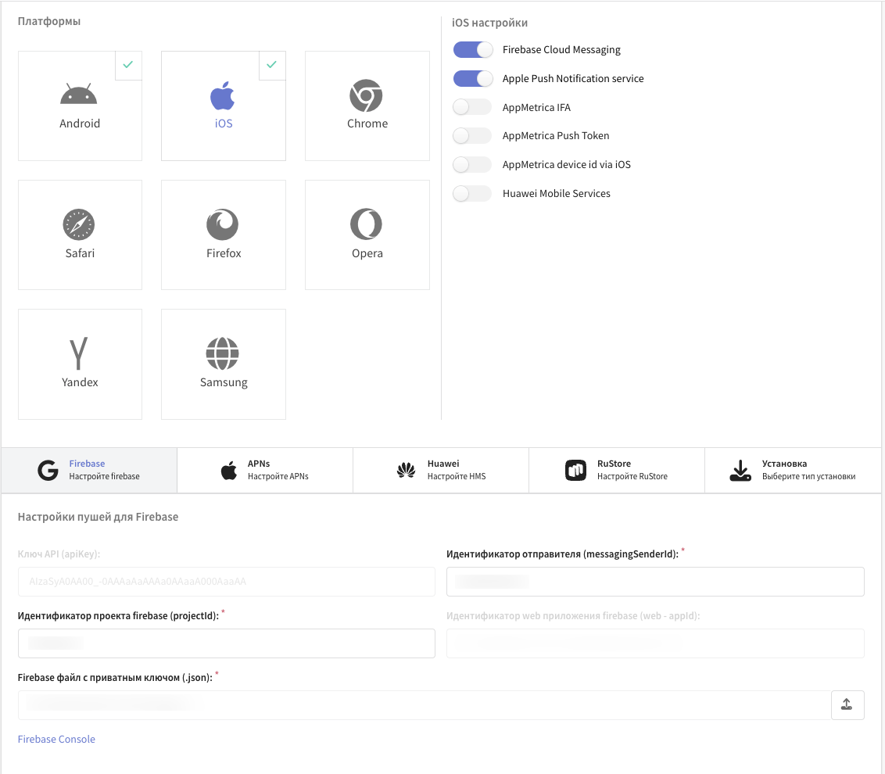Enable AppMetrica Push Token toggle
This screenshot has width=885, height=774.
pos(473,136)
